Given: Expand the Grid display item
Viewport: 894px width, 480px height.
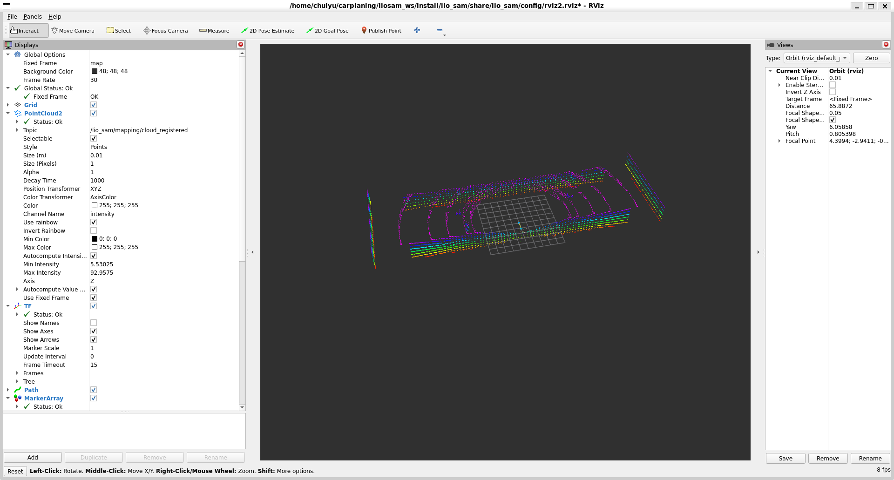Looking at the screenshot, I should pos(8,105).
